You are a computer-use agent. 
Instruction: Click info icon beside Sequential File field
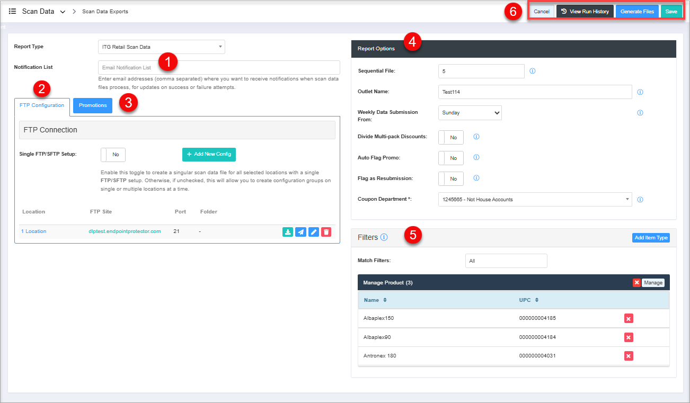tap(533, 71)
